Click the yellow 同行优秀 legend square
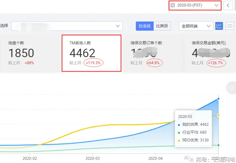This screenshot has width=236, height=163. (179, 141)
